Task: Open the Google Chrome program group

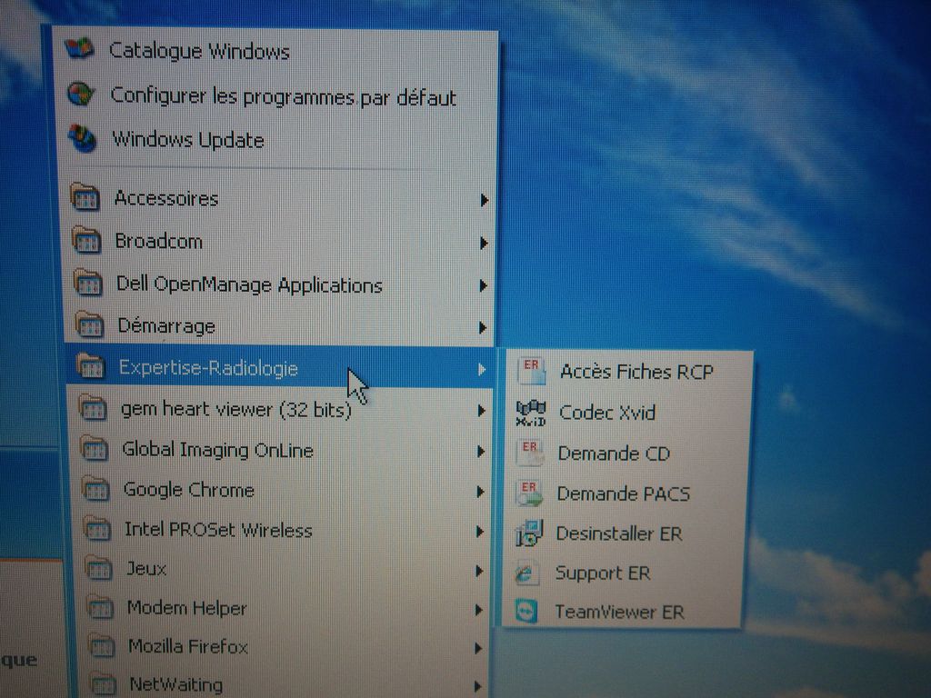Action: [x=282, y=490]
